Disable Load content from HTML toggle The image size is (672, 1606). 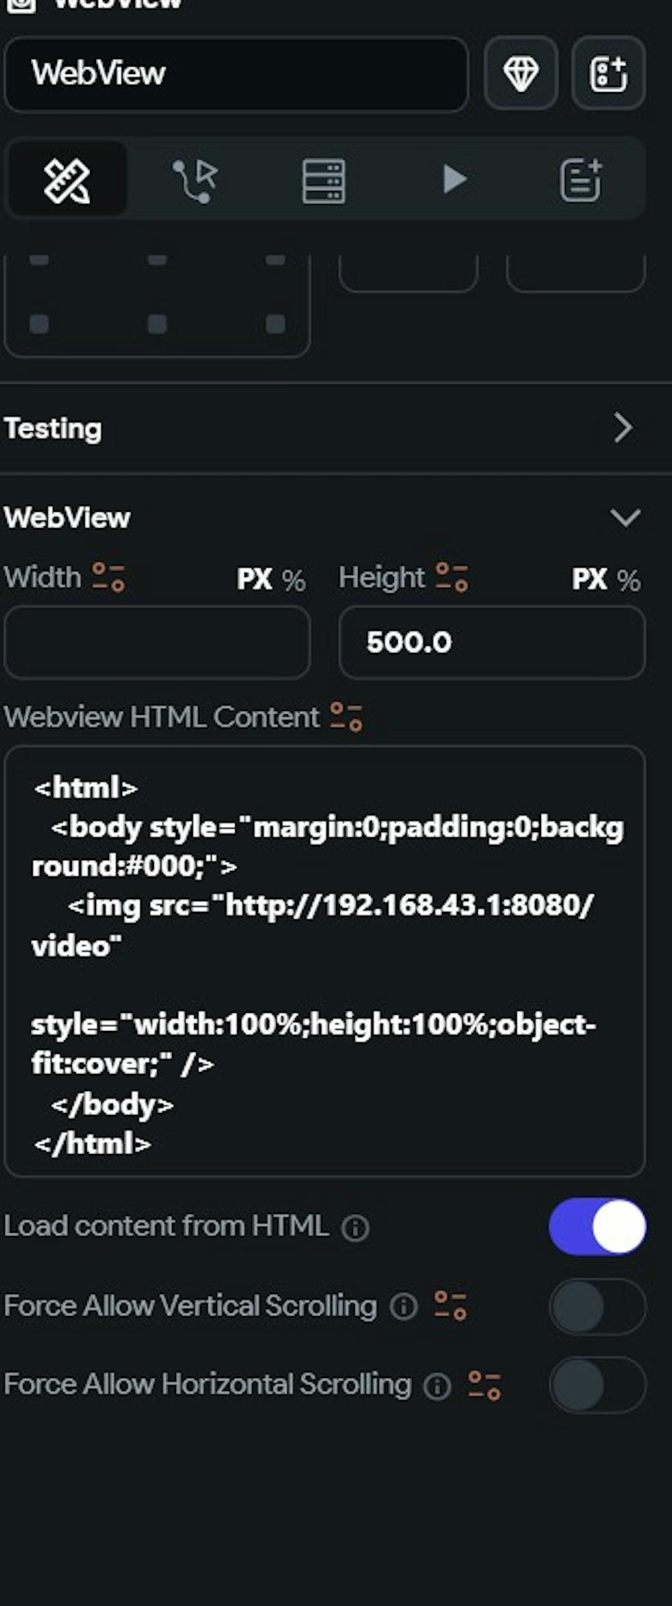point(597,1226)
